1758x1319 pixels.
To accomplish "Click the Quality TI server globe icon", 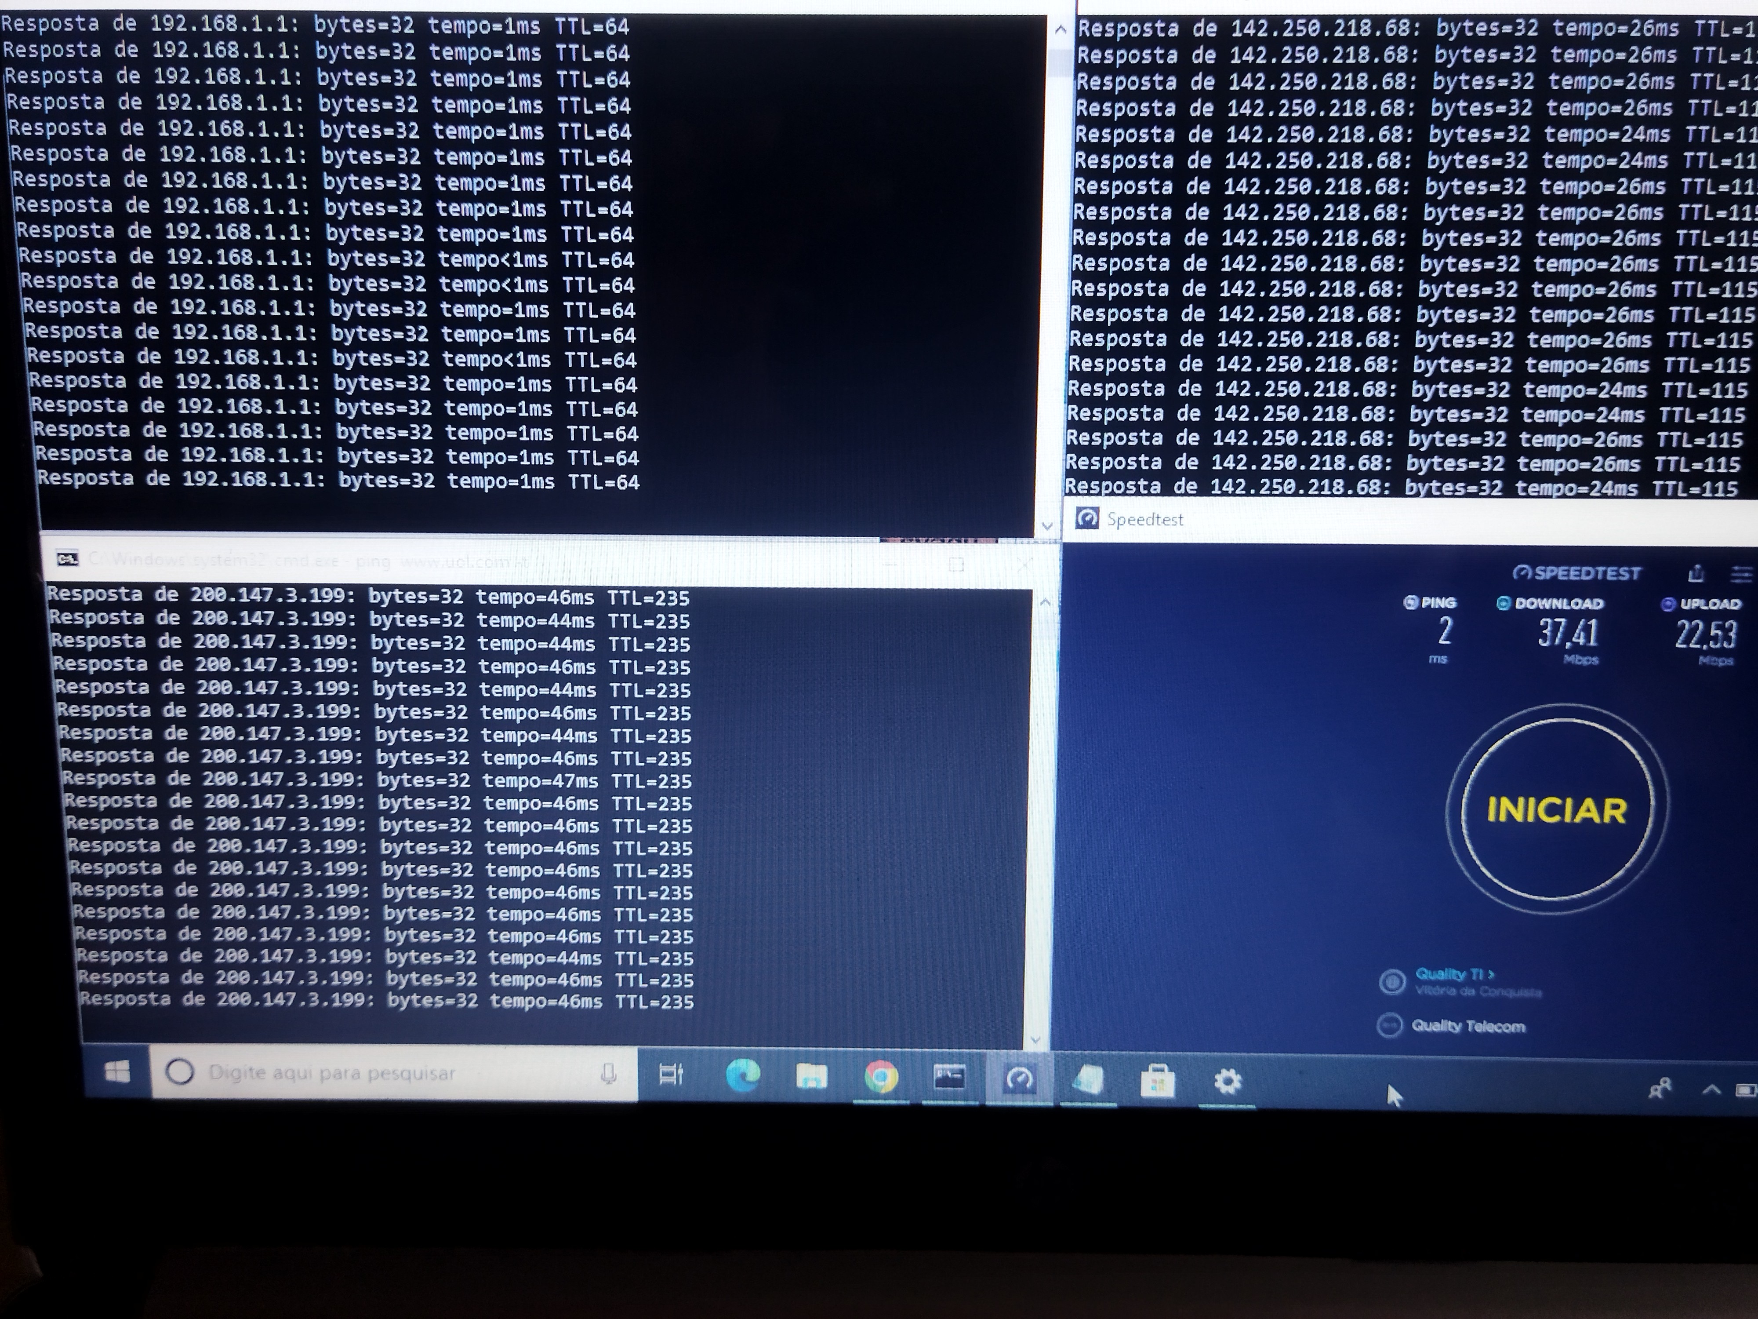I will pyautogui.click(x=1391, y=982).
